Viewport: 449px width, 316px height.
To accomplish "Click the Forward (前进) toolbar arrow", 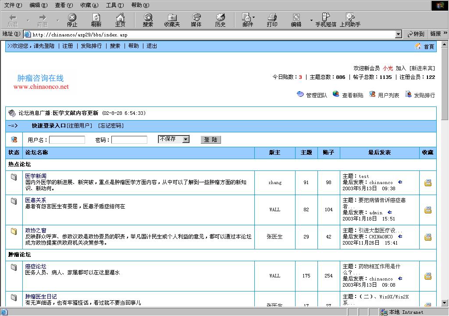I will 43,20.
